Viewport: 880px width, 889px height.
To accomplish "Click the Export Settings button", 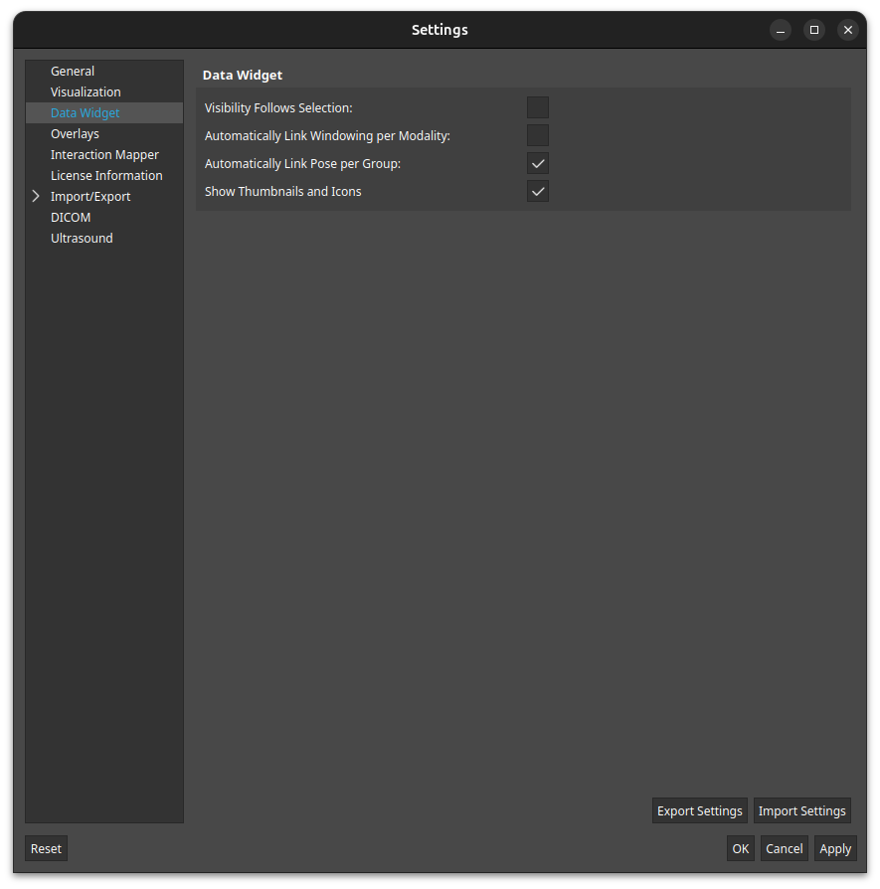I will (700, 810).
